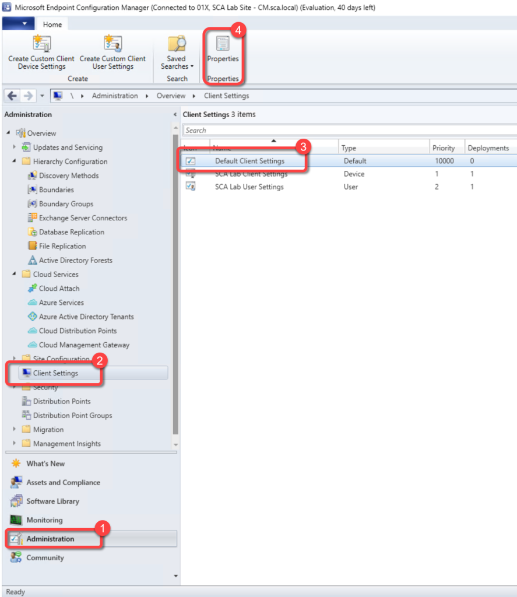517x597 pixels.
Task: Open the Properties ribbon button
Action: point(223,49)
